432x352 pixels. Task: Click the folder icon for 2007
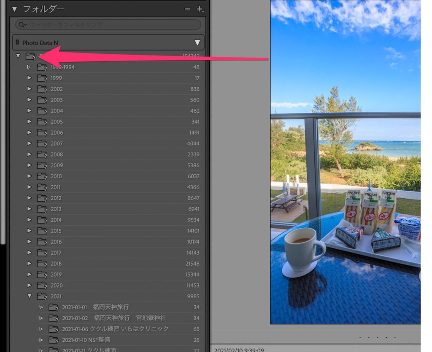coord(42,144)
